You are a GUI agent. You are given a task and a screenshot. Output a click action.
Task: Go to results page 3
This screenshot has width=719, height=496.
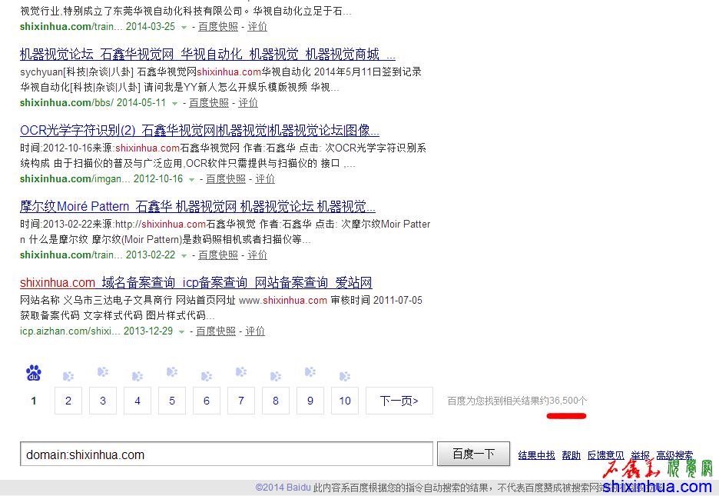coord(103,401)
